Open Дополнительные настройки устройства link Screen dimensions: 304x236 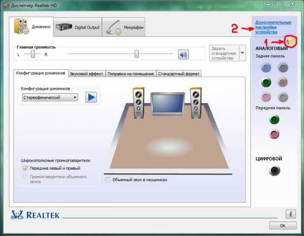[x=273, y=27]
